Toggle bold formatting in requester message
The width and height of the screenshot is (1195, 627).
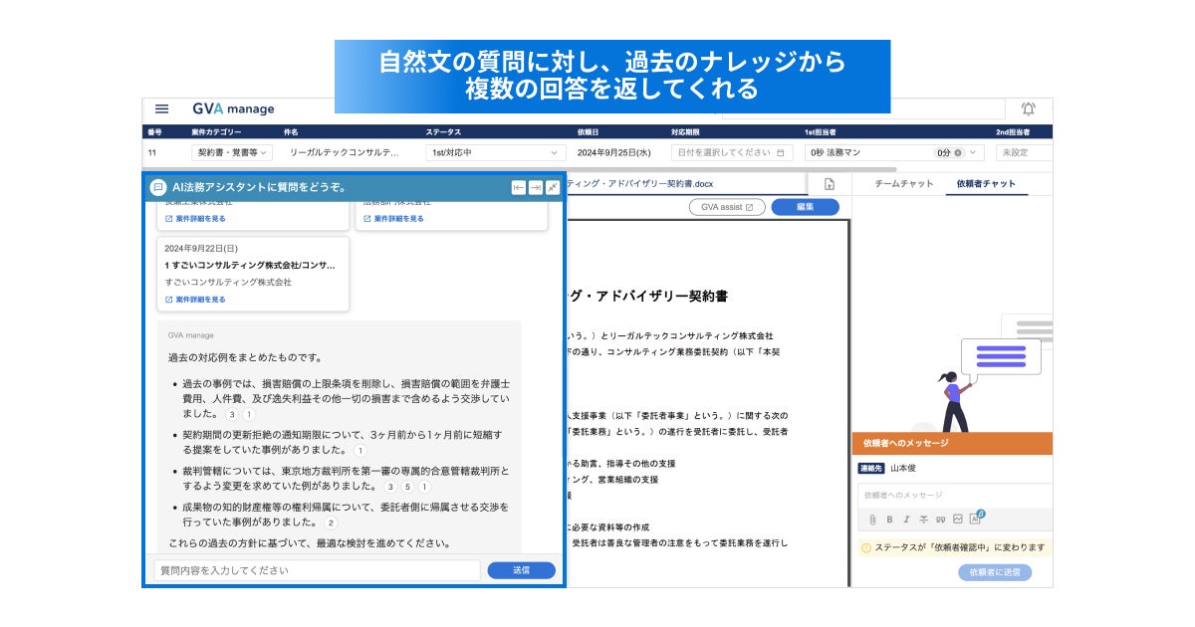click(889, 519)
